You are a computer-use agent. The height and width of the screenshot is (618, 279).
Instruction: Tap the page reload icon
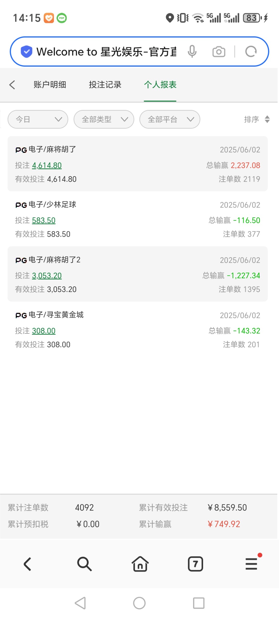[251, 51]
